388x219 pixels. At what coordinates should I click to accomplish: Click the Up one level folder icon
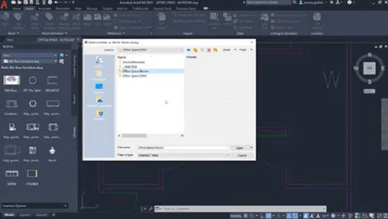click(195, 50)
